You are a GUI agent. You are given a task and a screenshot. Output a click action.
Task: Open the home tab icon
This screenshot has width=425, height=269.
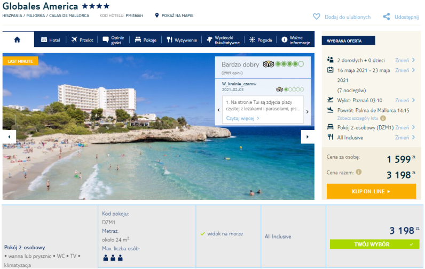click(17, 40)
